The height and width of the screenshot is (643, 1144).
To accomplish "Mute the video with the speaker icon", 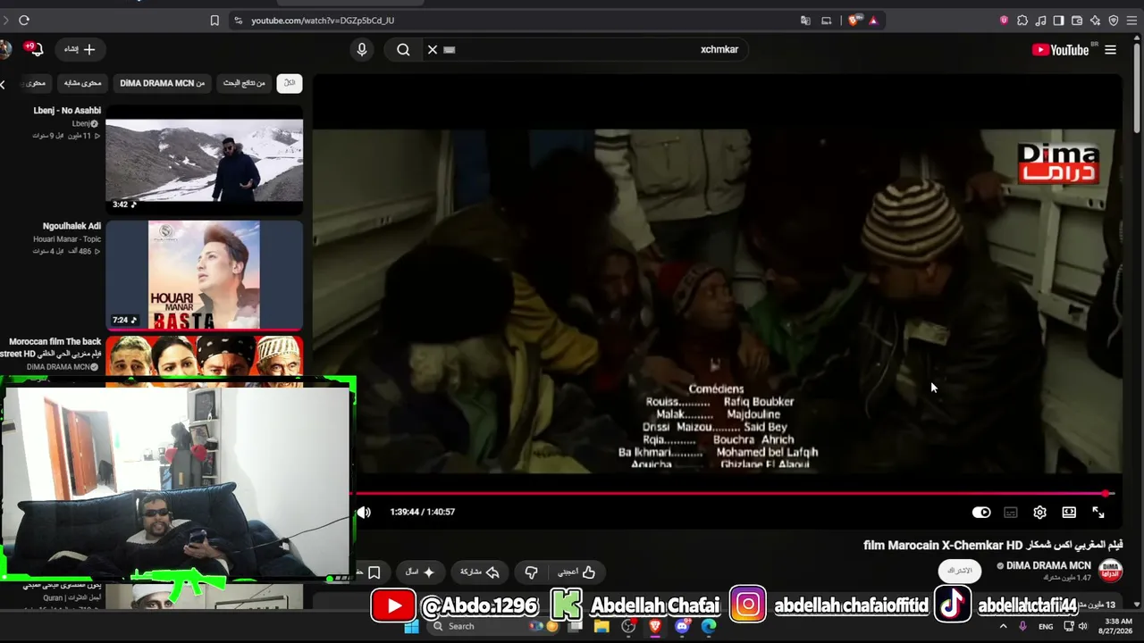I will pos(364,512).
